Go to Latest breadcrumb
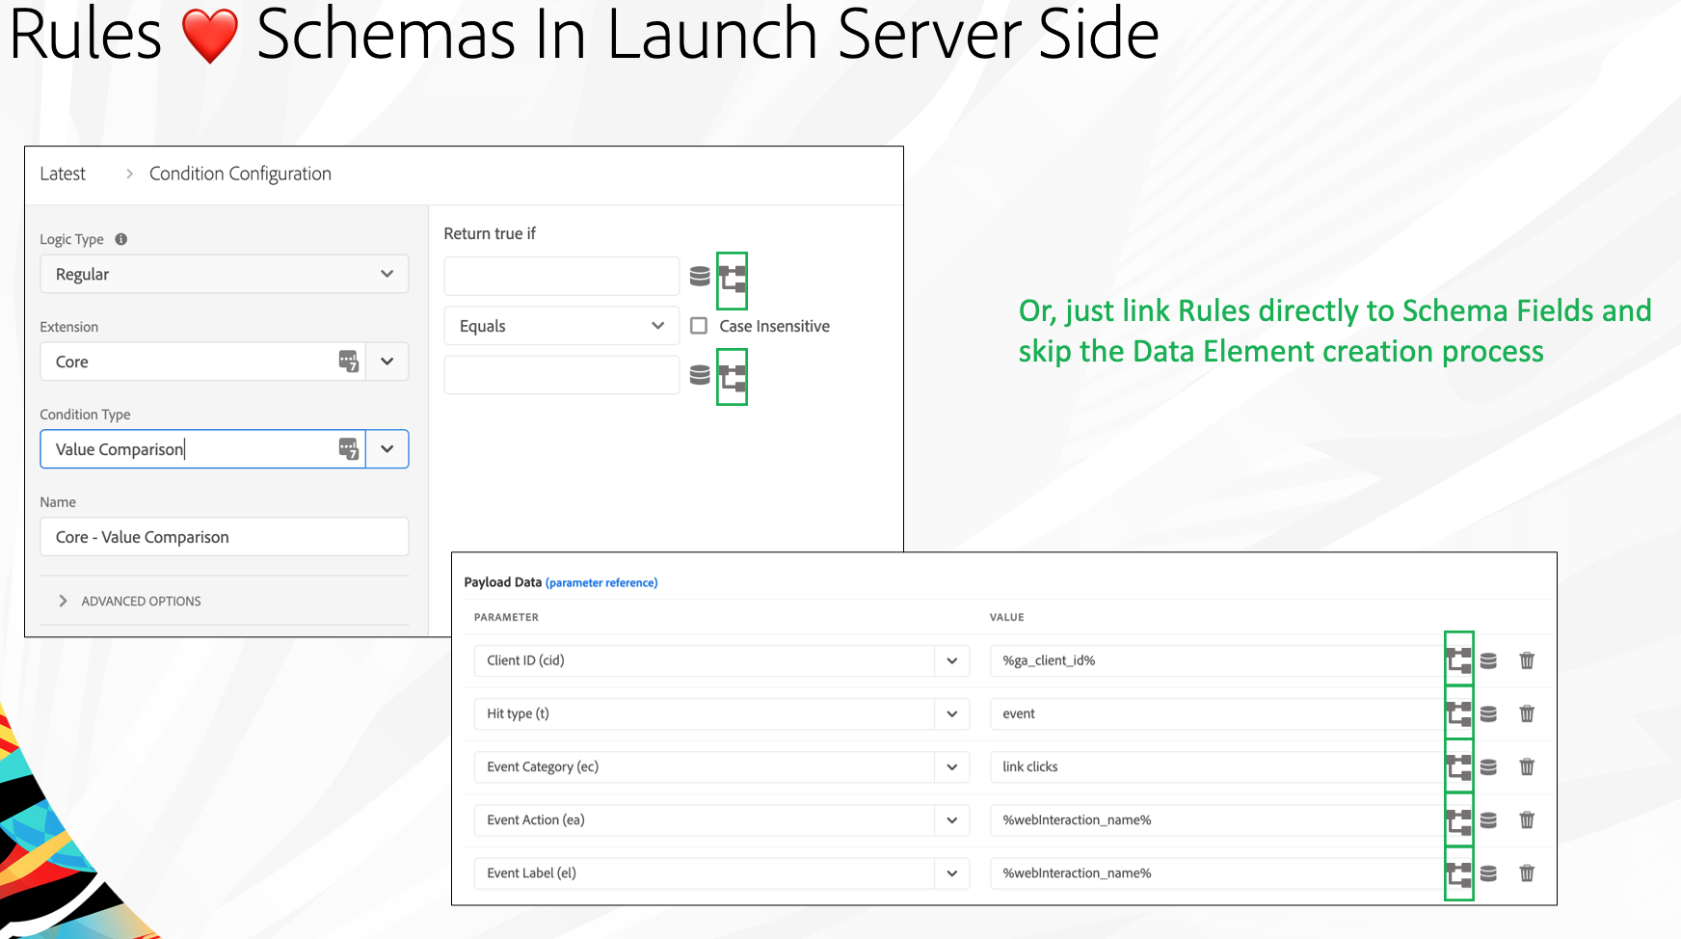1681x939 pixels. pos(63,174)
